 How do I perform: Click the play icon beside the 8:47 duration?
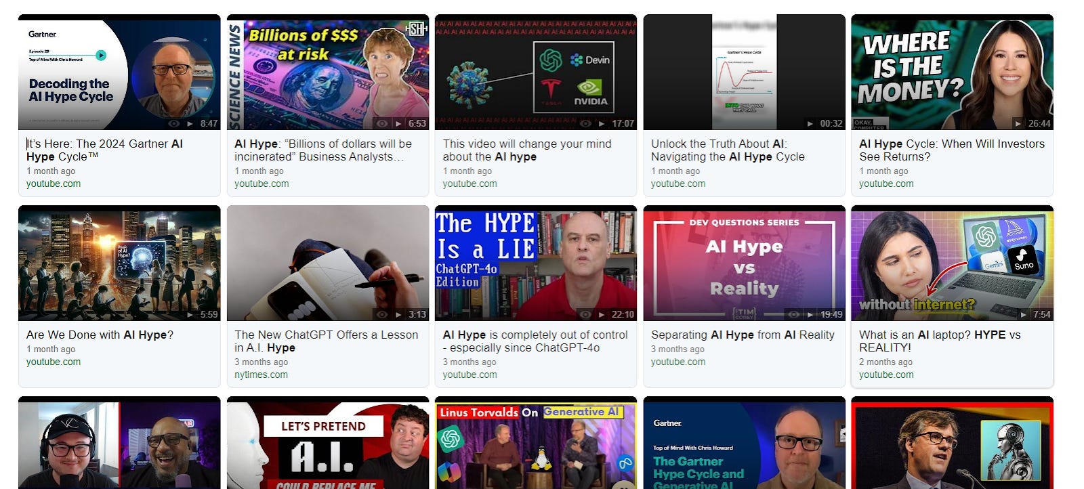pyautogui.click(x=190, y=123)
